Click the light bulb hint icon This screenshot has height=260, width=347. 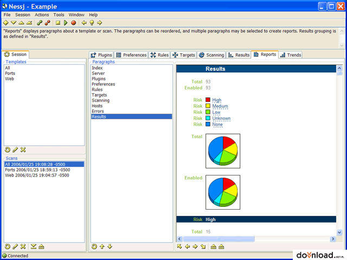(92, 23)
